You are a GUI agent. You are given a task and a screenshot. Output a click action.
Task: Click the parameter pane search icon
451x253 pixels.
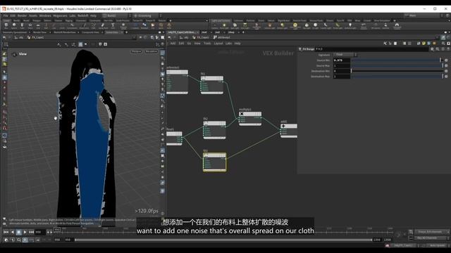(x=438, y=49)
